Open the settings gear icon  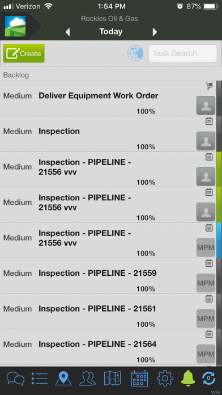point(165,379)
